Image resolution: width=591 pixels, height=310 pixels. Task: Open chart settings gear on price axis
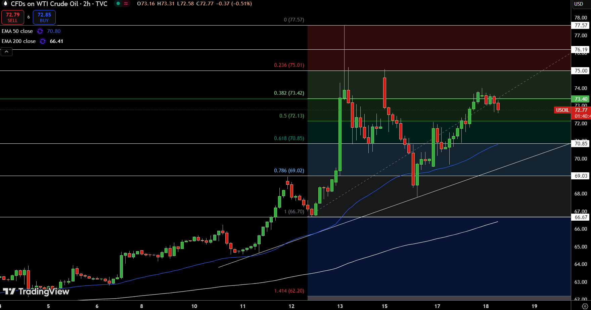click(584, 306)
